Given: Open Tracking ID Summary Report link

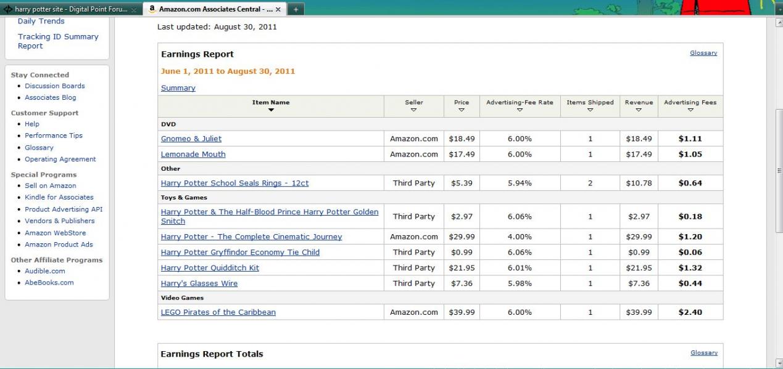Looking at the screenshot, I should (x=58, y=41).
